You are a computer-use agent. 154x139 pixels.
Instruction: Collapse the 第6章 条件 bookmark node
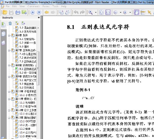[x=9, y=36]
